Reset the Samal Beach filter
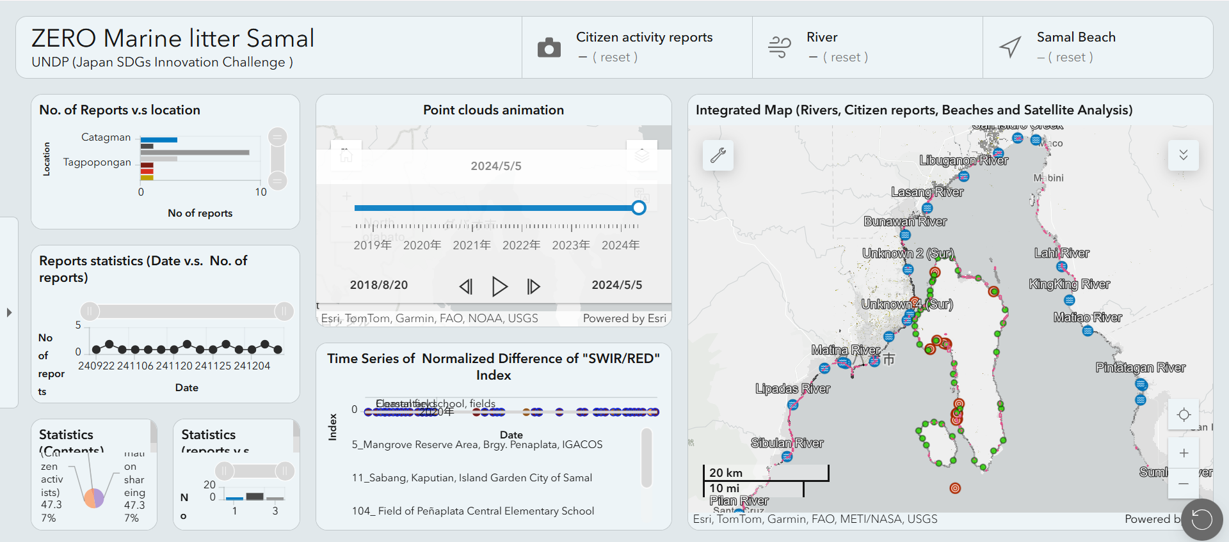 [1071, 58]
